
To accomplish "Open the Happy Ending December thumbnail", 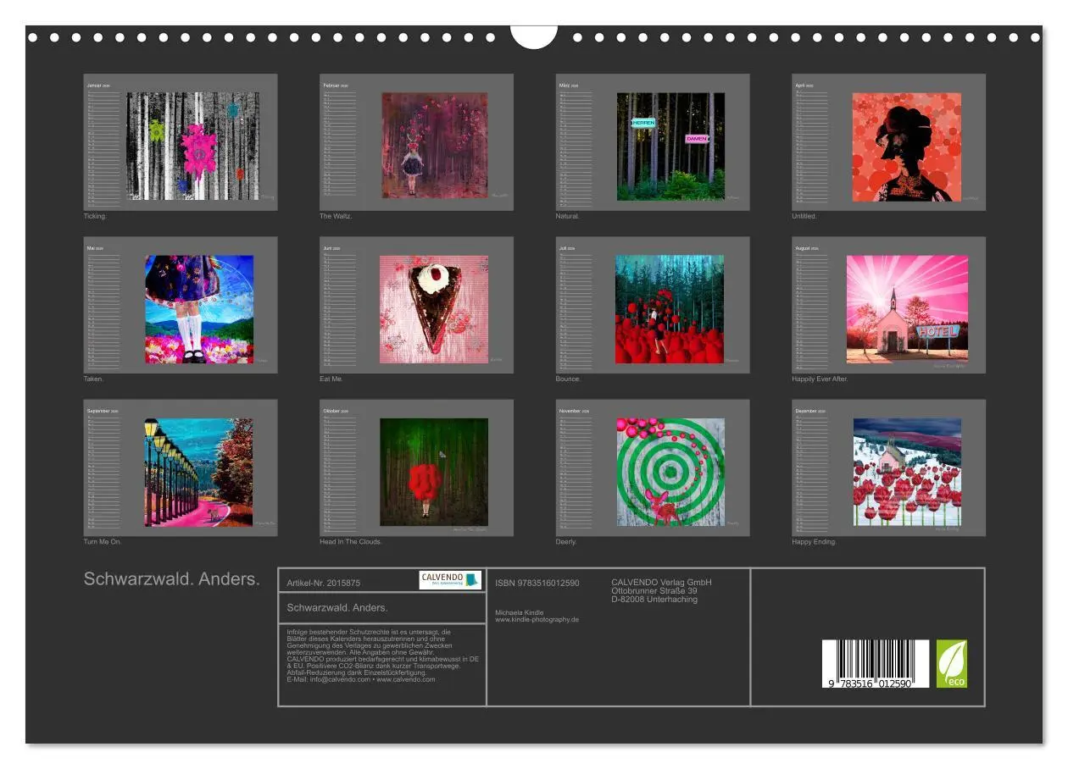I will (888, 467).
